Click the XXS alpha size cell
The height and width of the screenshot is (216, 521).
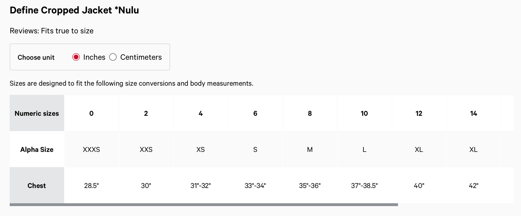point(146,150)
